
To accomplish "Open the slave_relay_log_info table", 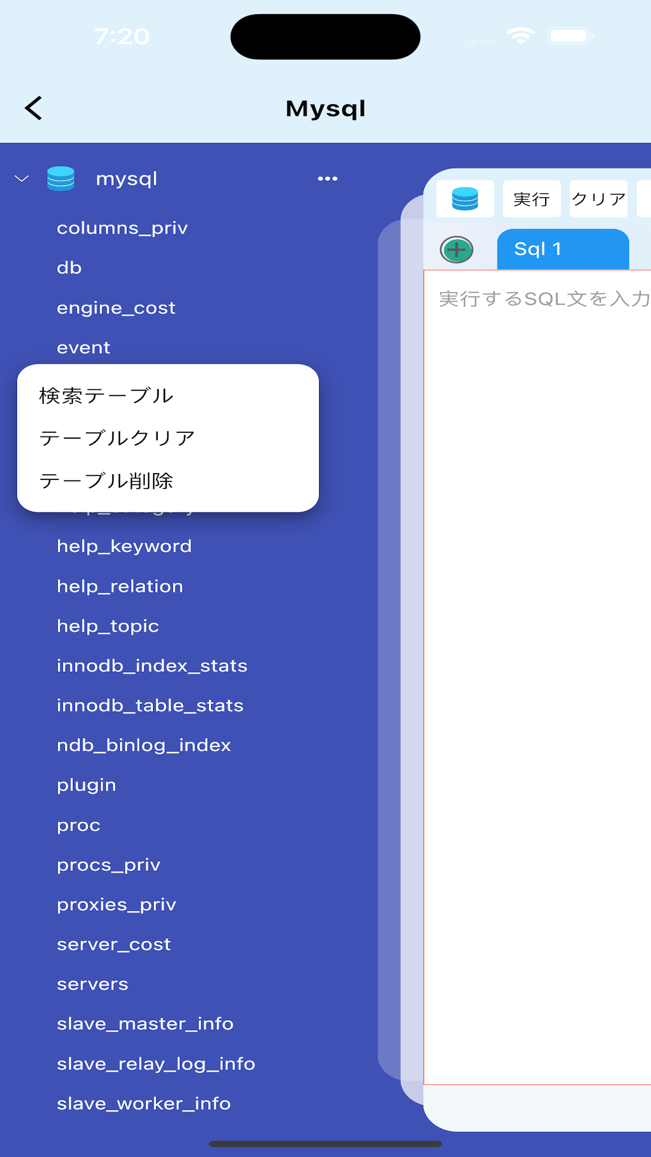I will point(156,1064).
